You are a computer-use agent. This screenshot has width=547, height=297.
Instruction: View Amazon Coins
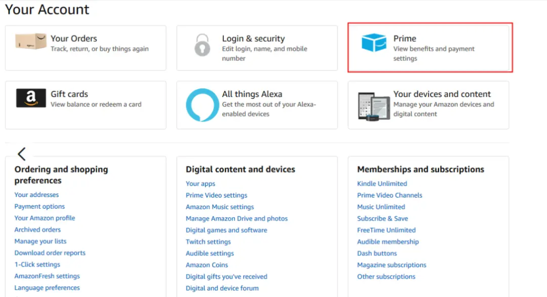coord(207,265)
